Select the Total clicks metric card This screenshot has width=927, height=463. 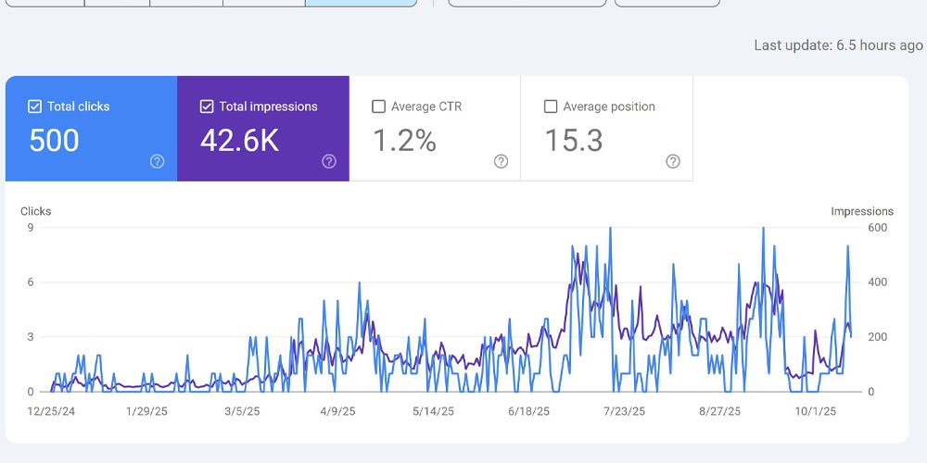(x=91, y=128)
